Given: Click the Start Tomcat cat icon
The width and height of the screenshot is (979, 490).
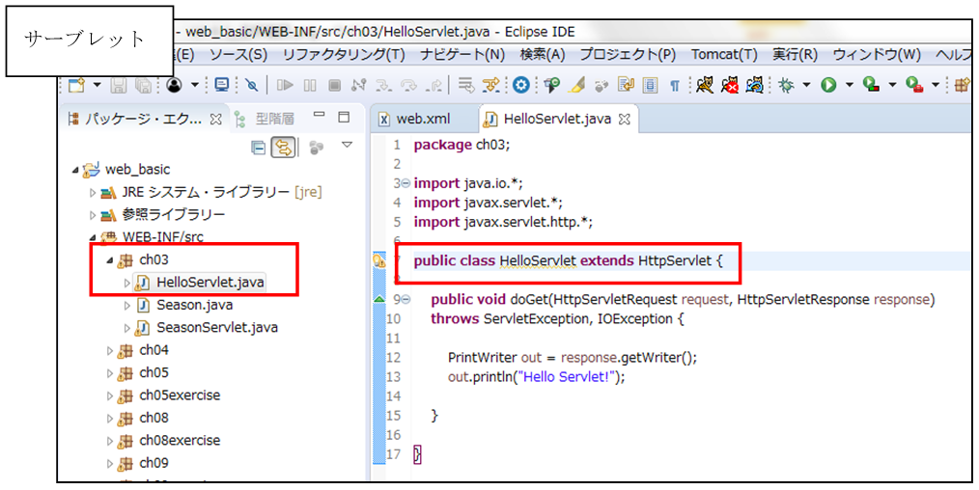Looking at the screenshot, I should 705,85.
